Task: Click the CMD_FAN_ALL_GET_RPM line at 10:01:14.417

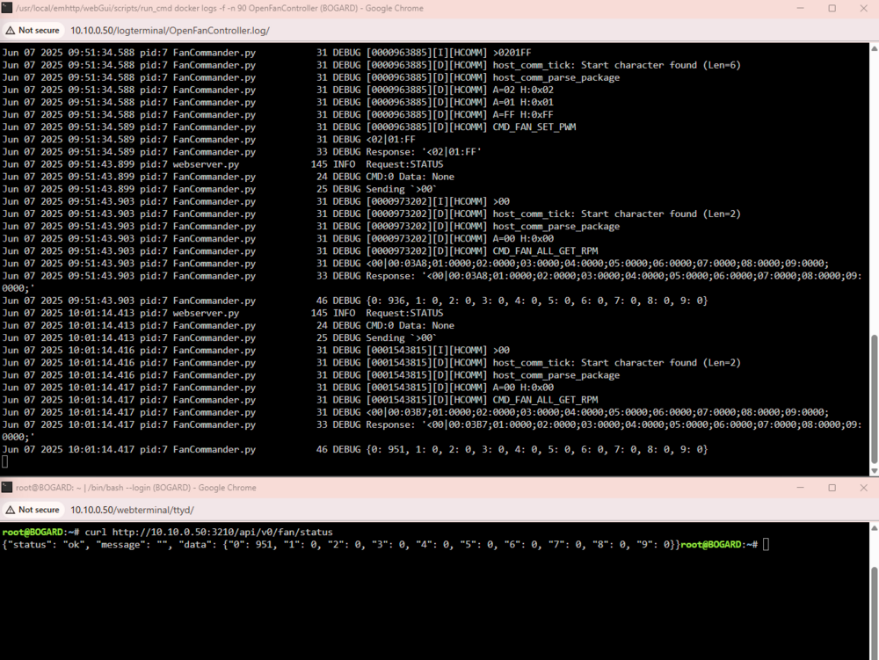Action: [300, 400]
